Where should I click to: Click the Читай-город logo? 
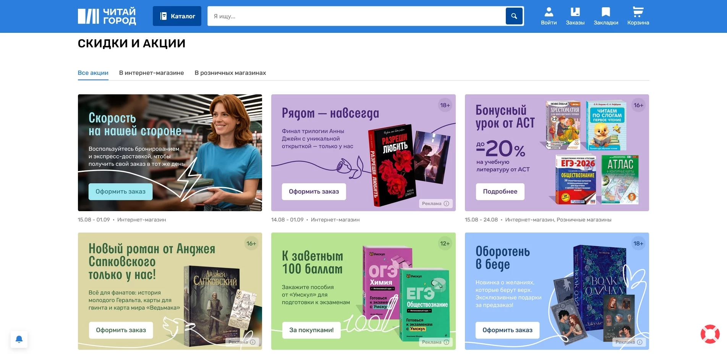tap(107, 16)
